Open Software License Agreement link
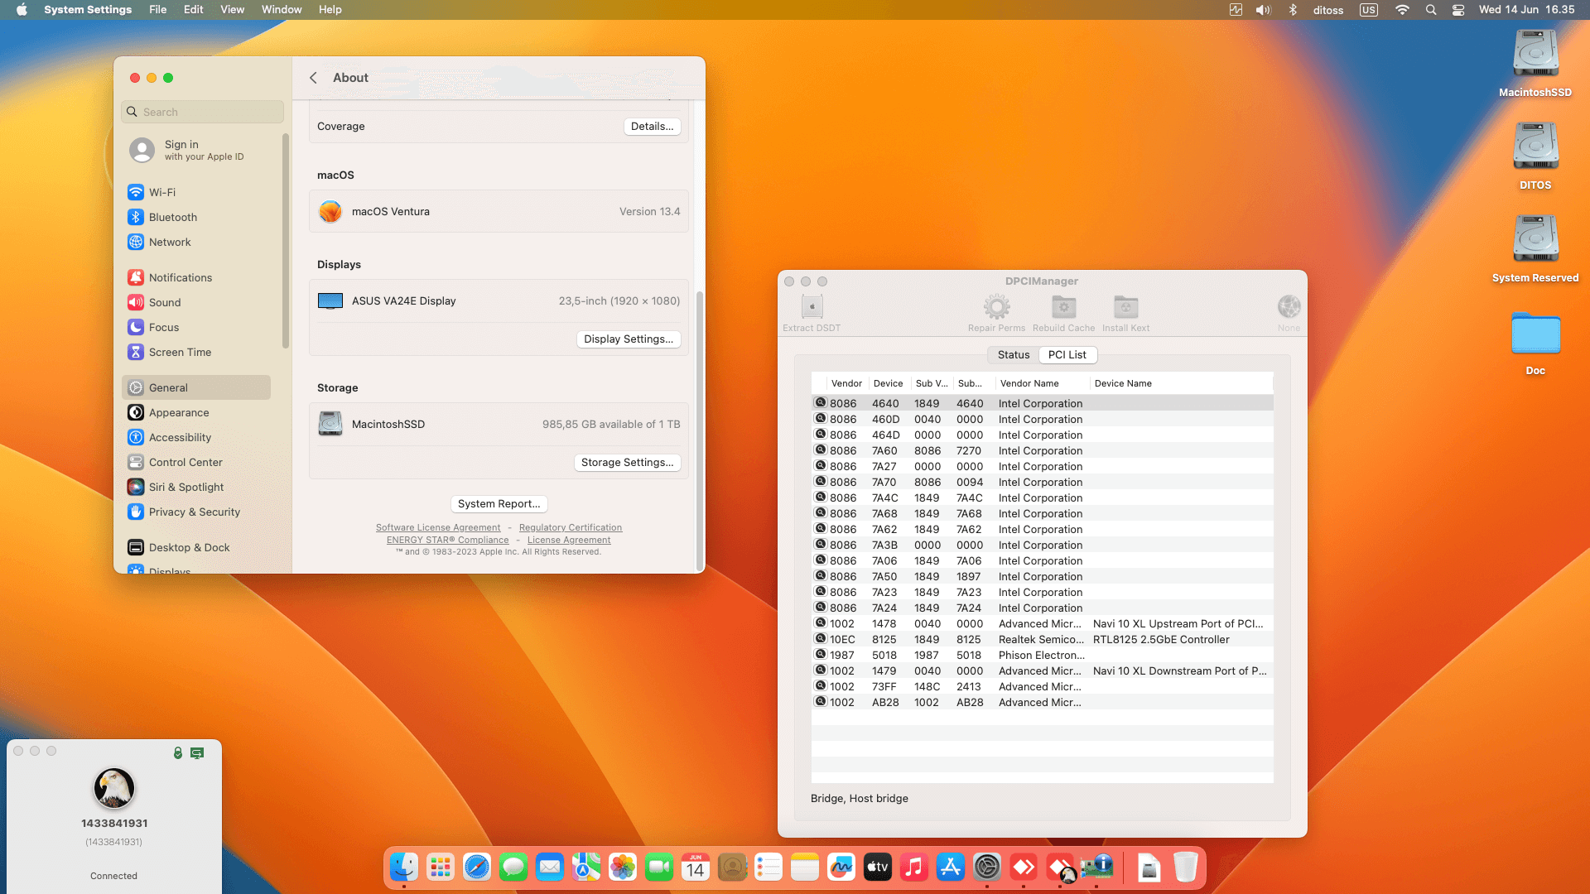This screenshot has width=1590, height=894. [x=438, y=527]
